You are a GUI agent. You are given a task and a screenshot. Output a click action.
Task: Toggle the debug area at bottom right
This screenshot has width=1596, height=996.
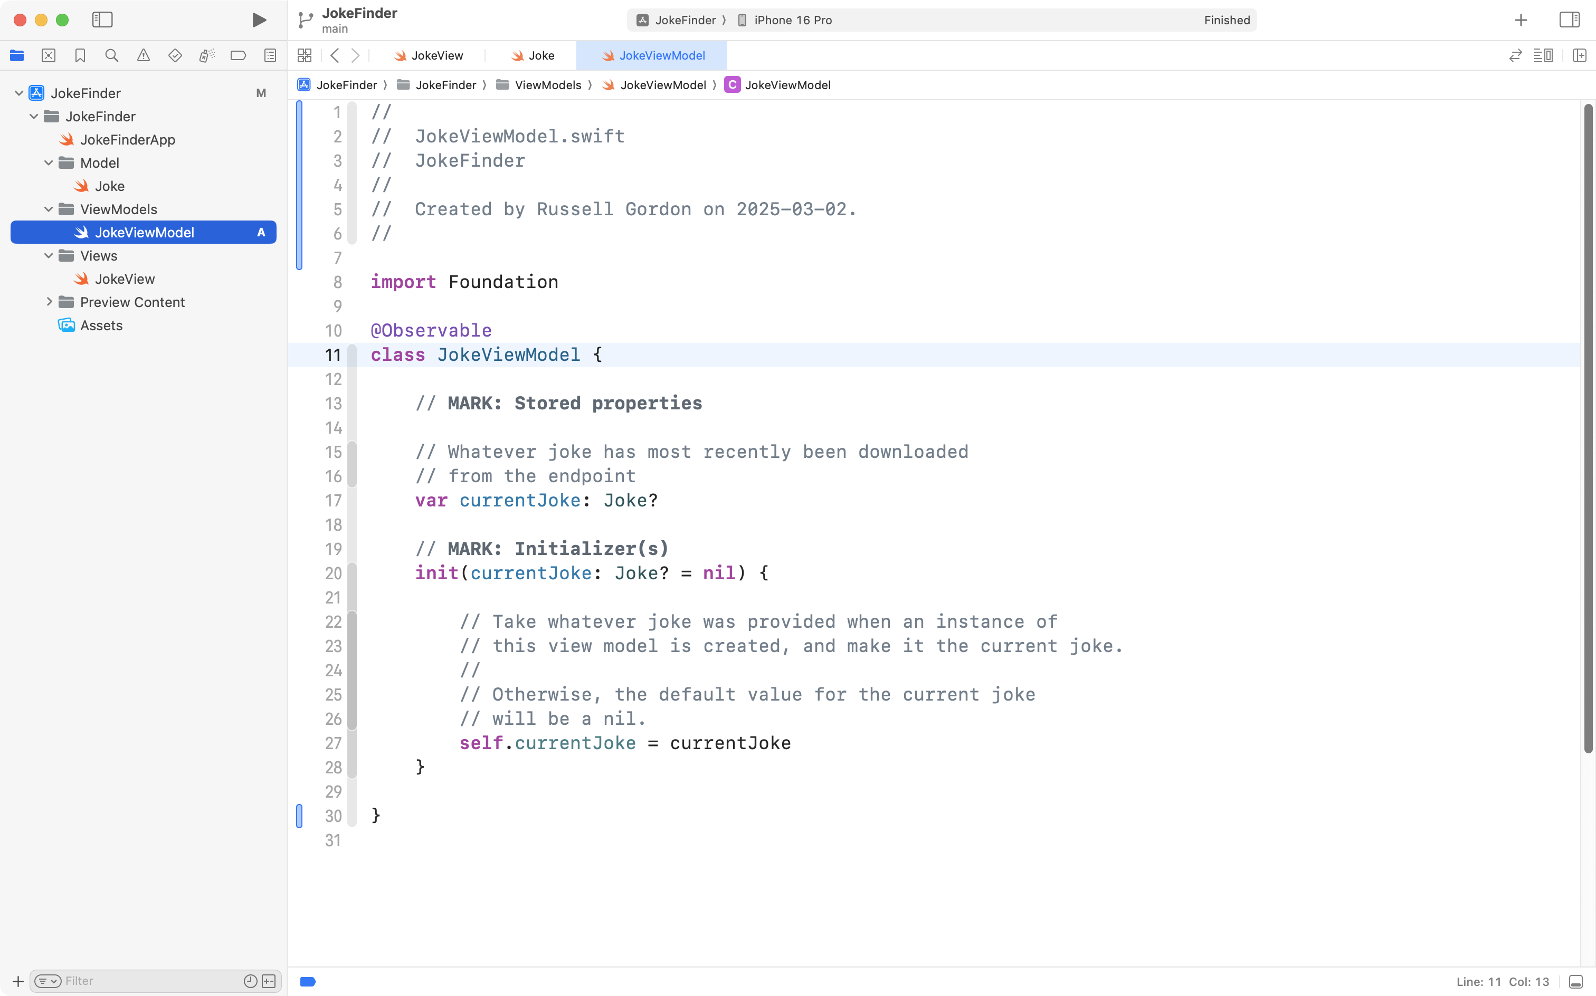[x=1575, y=982]
